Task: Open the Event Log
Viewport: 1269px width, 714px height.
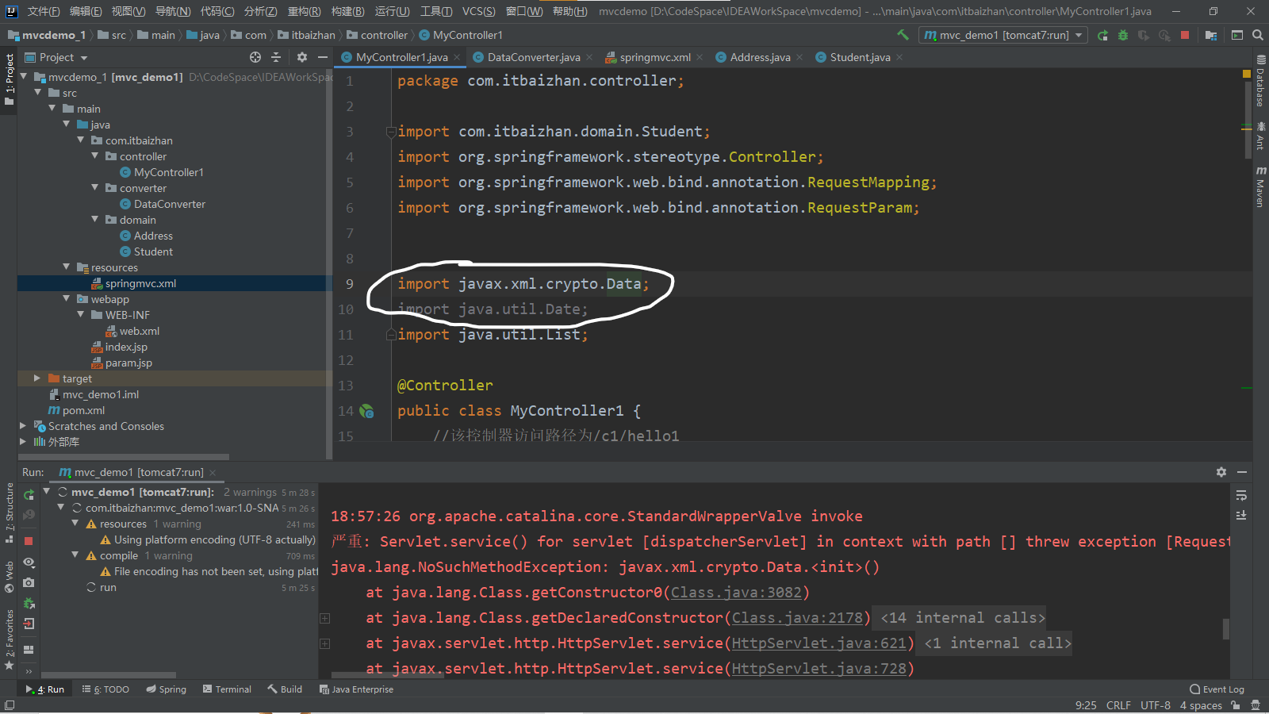Action: (x=1217, y=689)
